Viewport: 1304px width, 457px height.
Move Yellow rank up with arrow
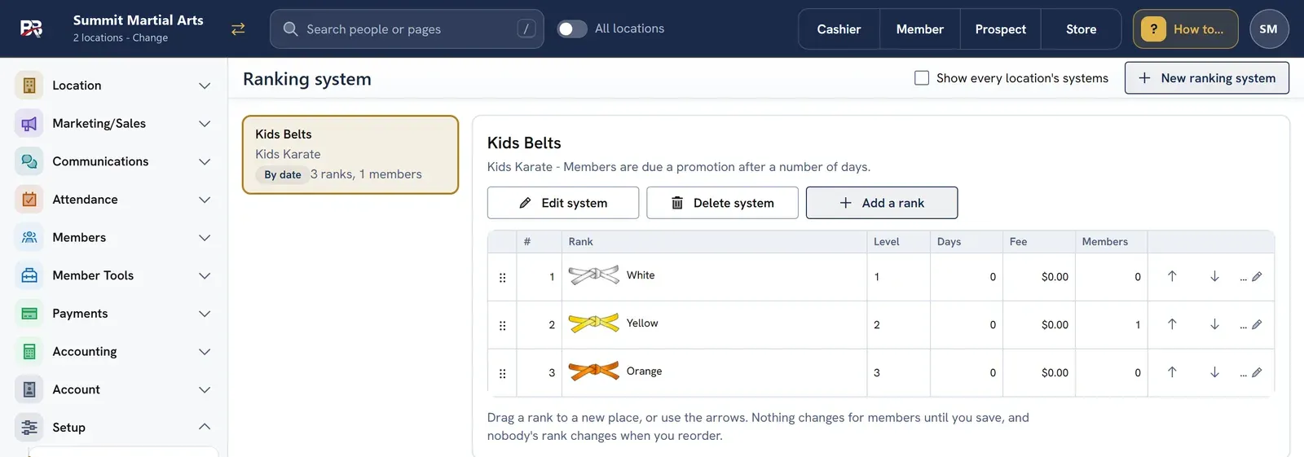1172,324
